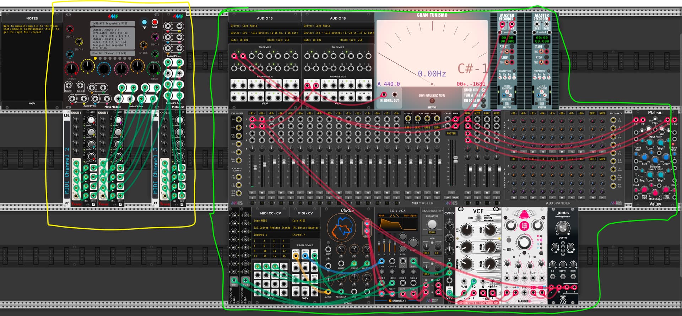Click the blue WiFi button on Meta Module

[144, 23]
